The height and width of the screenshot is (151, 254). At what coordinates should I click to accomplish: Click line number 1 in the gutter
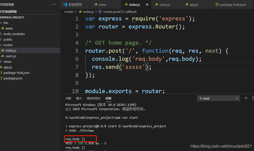tap(77, 19)
